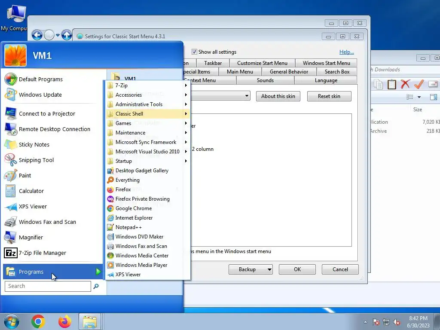Open Desktop Gadget Gallery
The height and width of the screenshot is (330, 440).
pos(147,171)
